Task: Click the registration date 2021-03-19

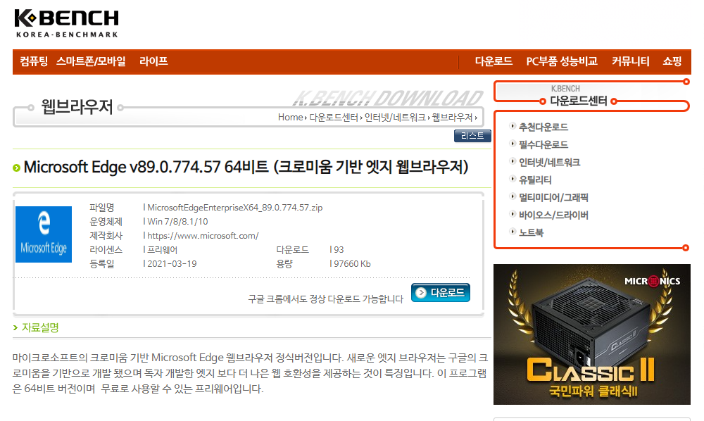Action: click(172, 264)
